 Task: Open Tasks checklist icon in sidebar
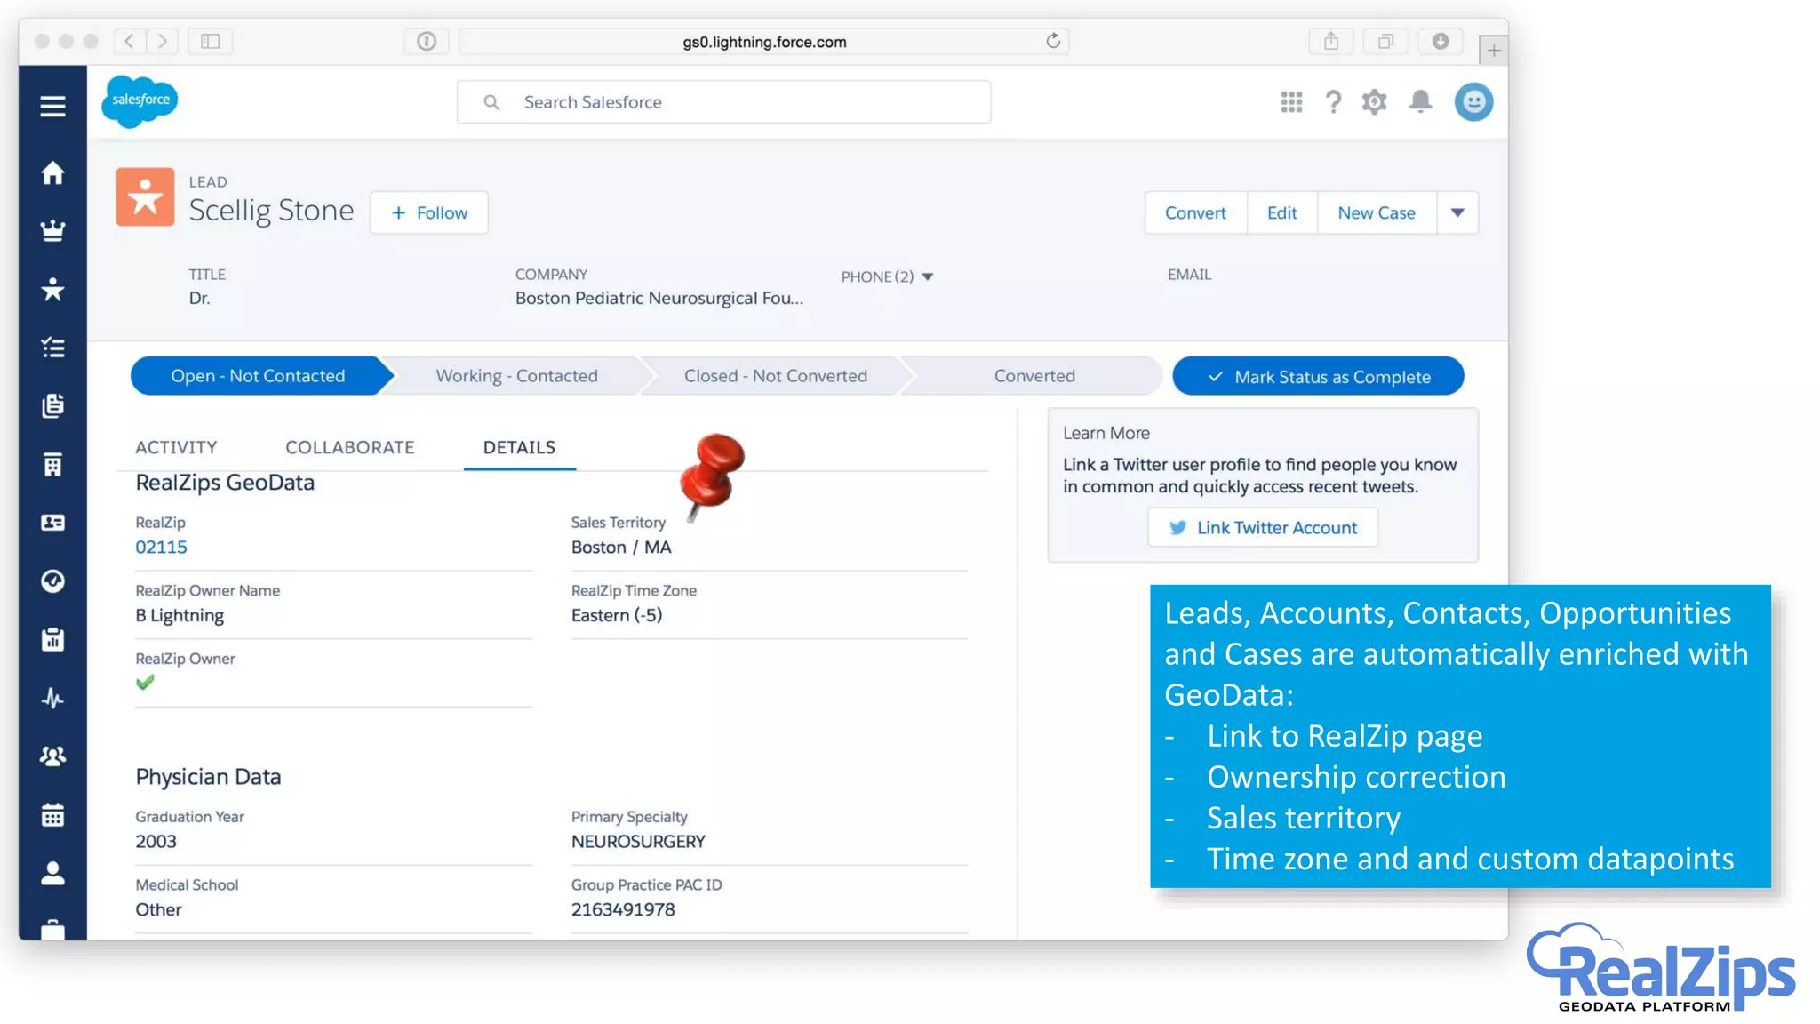click(52, 348)
